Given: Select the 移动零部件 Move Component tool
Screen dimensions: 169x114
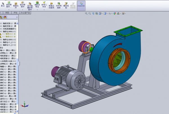Looking at the screenshot, I should (x=23, y=5).
